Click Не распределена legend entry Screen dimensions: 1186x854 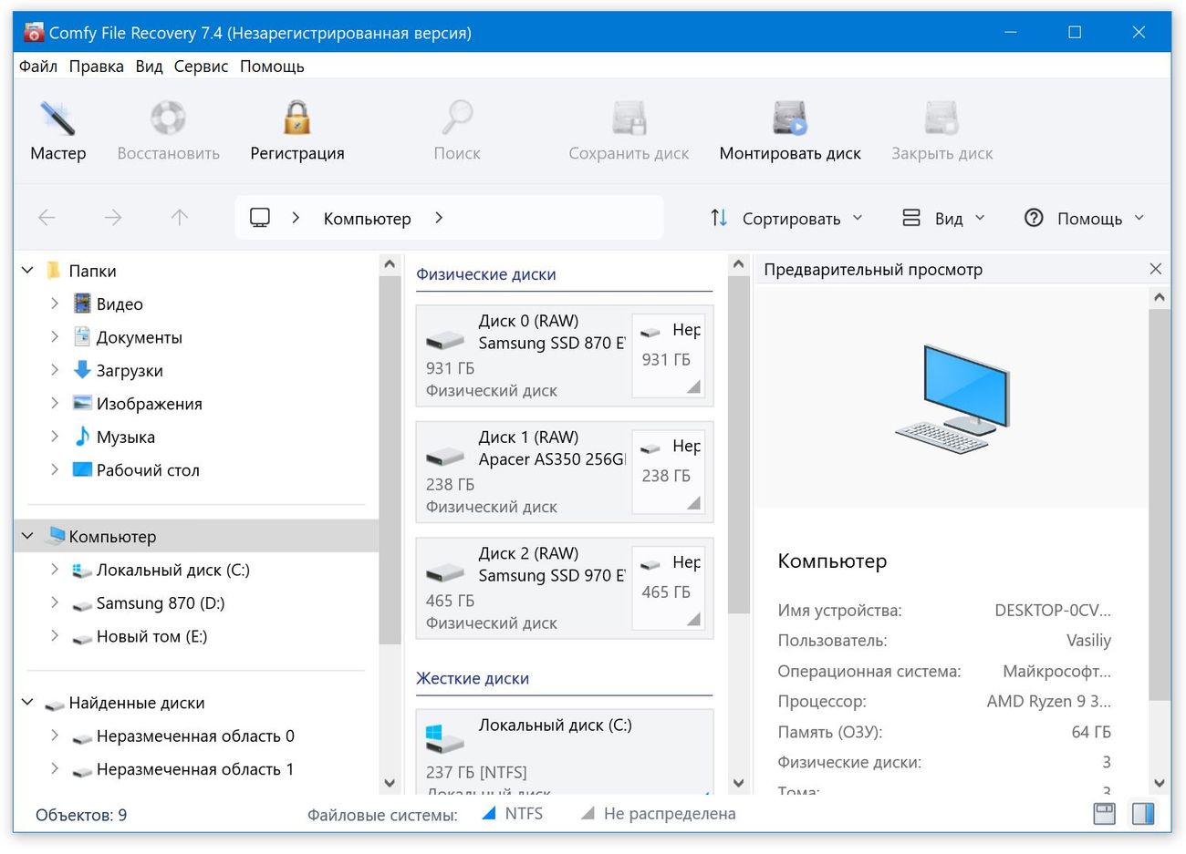click(659, 813)
